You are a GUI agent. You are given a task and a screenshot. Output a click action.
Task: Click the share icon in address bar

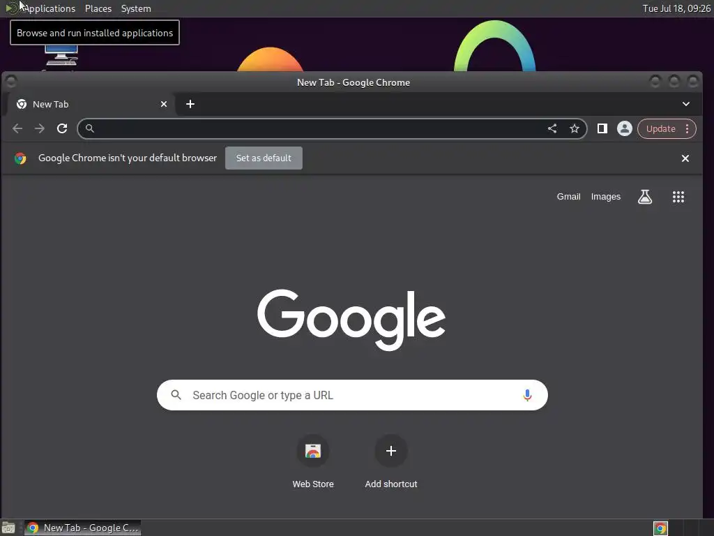(x=552, y=128)
